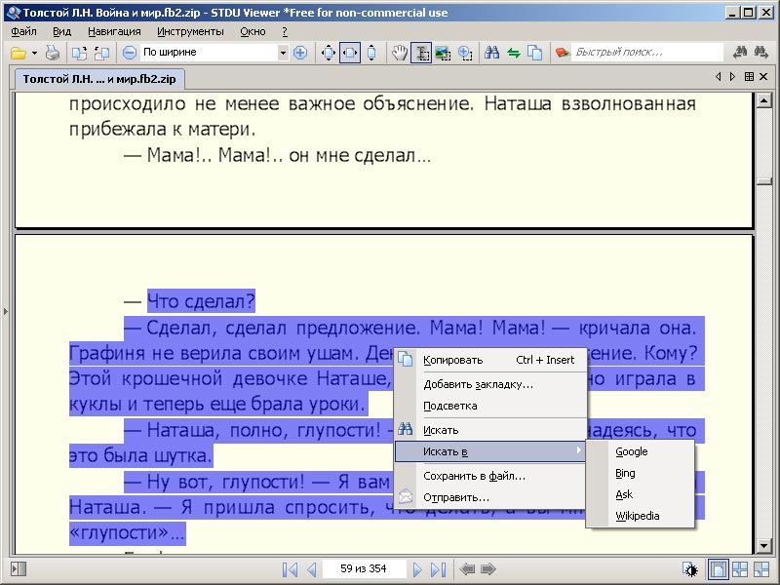Click the page number field showing 59
The image size is (780, 585).
365,570
